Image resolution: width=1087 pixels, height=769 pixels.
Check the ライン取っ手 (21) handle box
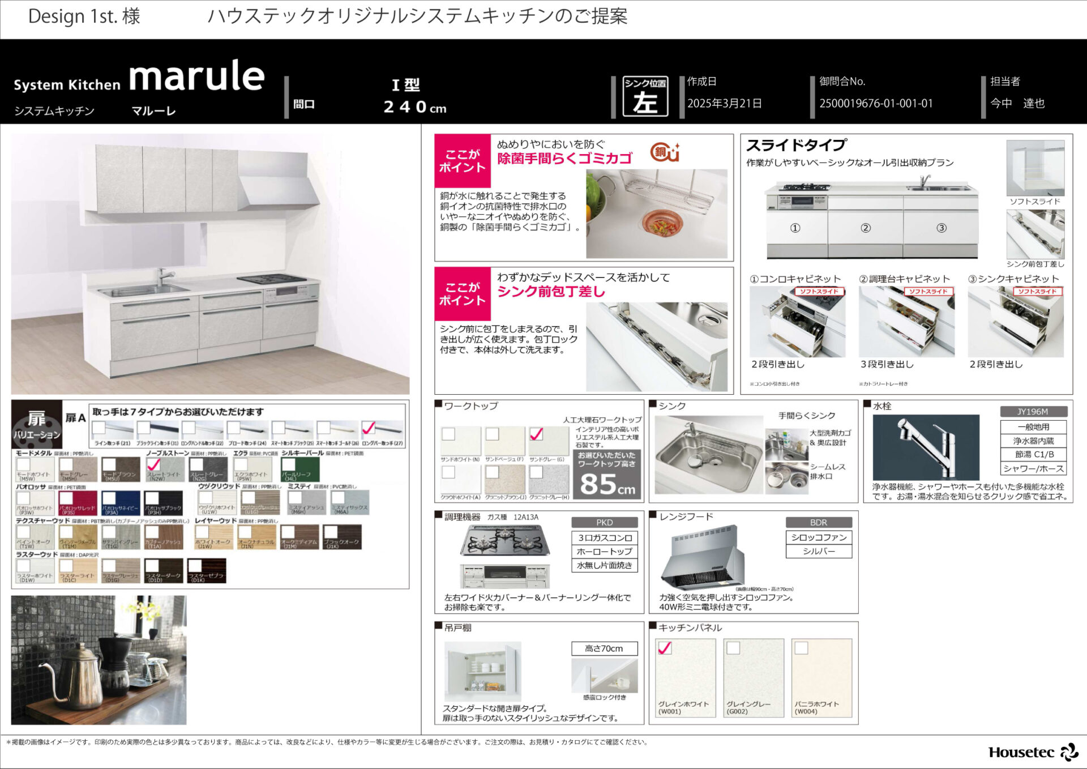coord(99,428)
